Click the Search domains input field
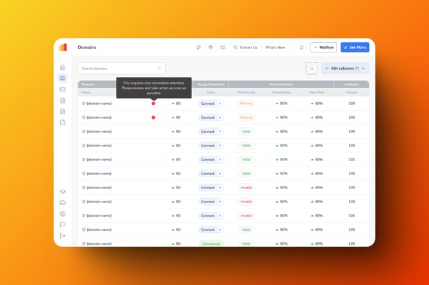 121,68
